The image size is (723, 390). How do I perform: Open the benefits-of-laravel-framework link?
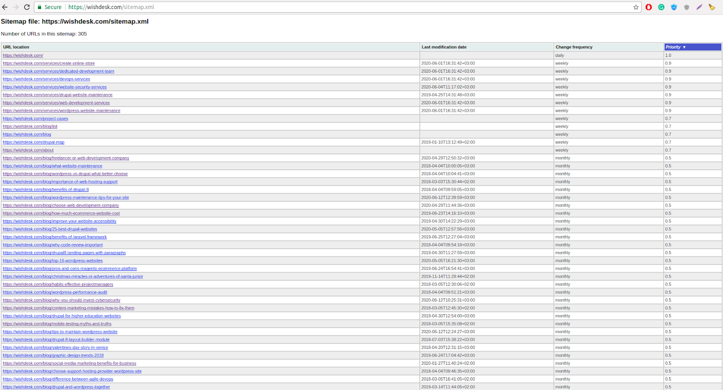pyautogui.click(x=55, y=237)
